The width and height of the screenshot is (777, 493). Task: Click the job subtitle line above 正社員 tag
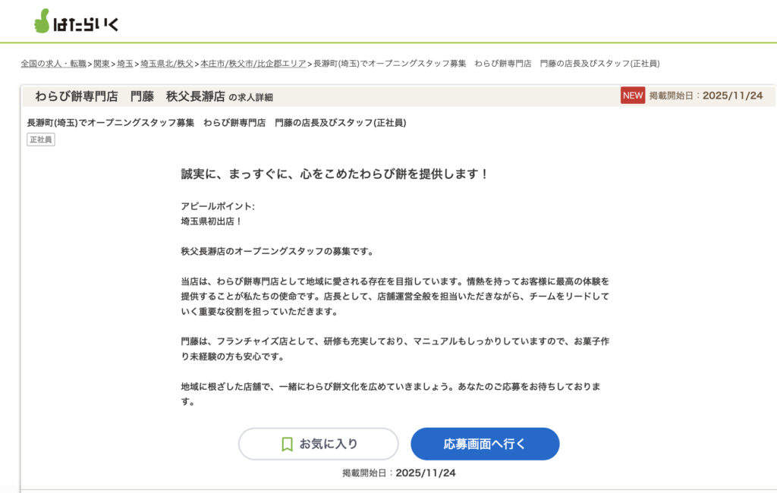216,123
